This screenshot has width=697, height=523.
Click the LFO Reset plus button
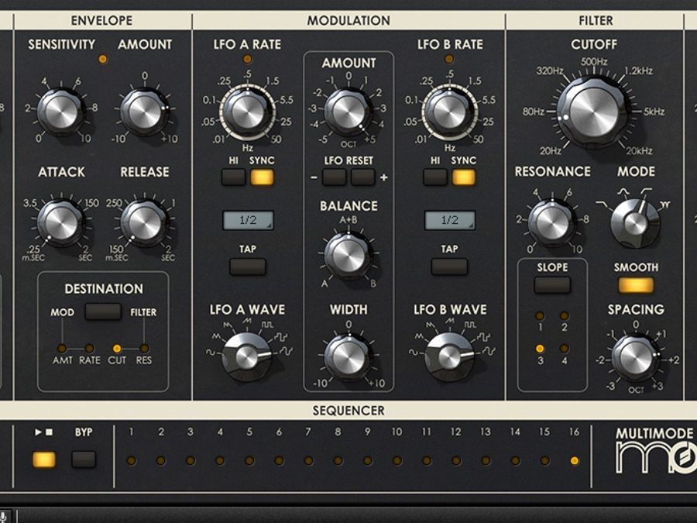(362, 177)
